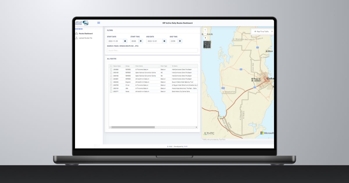Open the Start Date calendar picker
The image size is (349, 183).
[126, 41]
